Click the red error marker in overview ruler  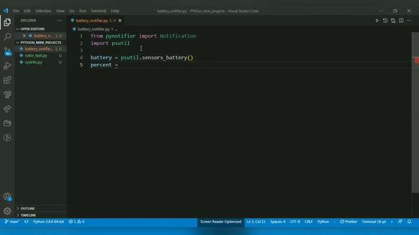416,61
